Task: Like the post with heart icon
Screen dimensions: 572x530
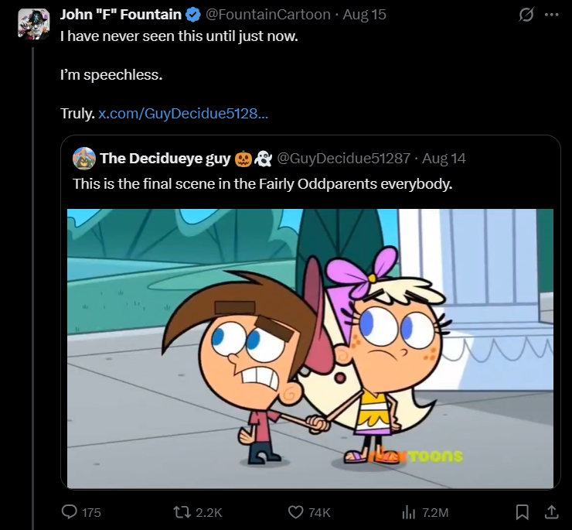Action: (x=295, y=512)
